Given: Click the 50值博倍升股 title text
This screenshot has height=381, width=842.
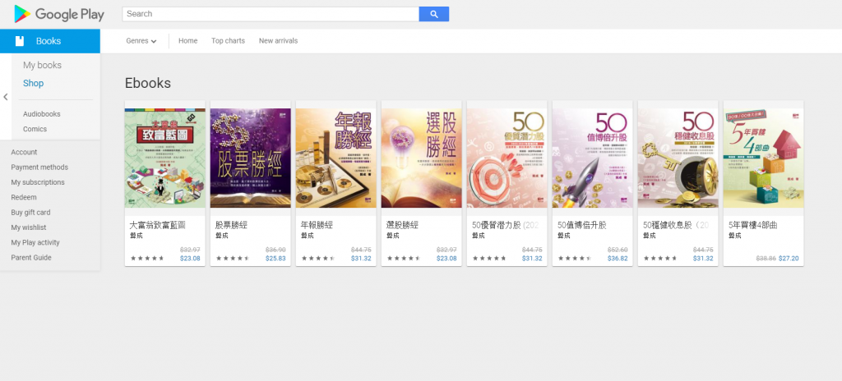Looking at the screenshot, I should (x=581, y=225).
